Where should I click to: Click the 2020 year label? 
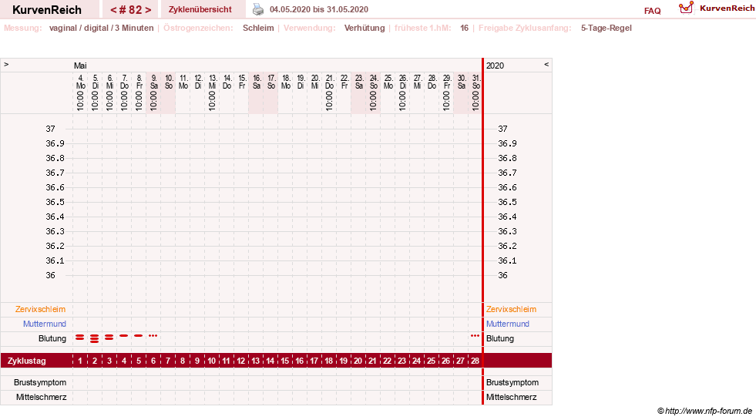point(496,66)
